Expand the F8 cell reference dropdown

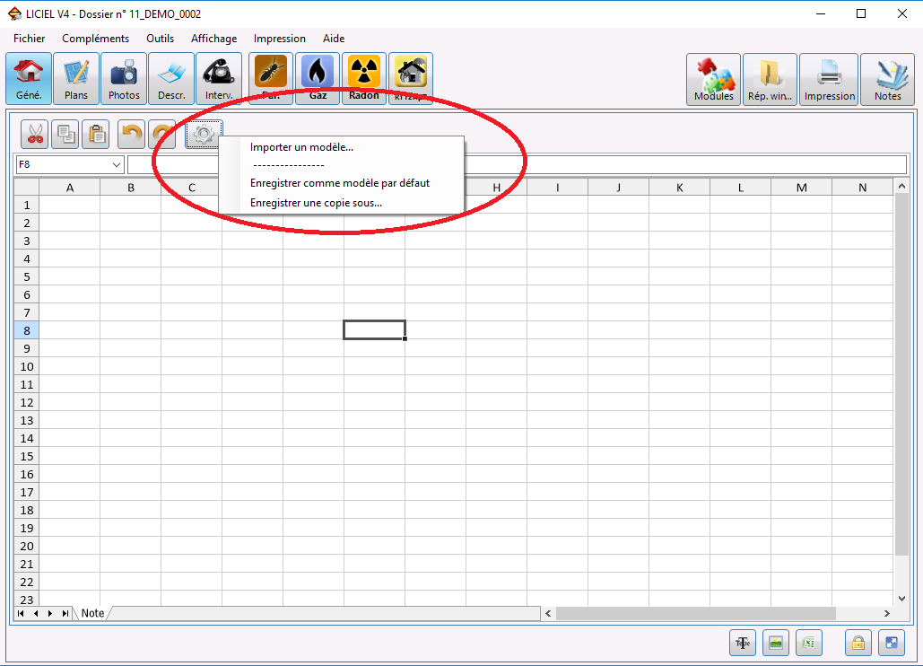point(116,165)
